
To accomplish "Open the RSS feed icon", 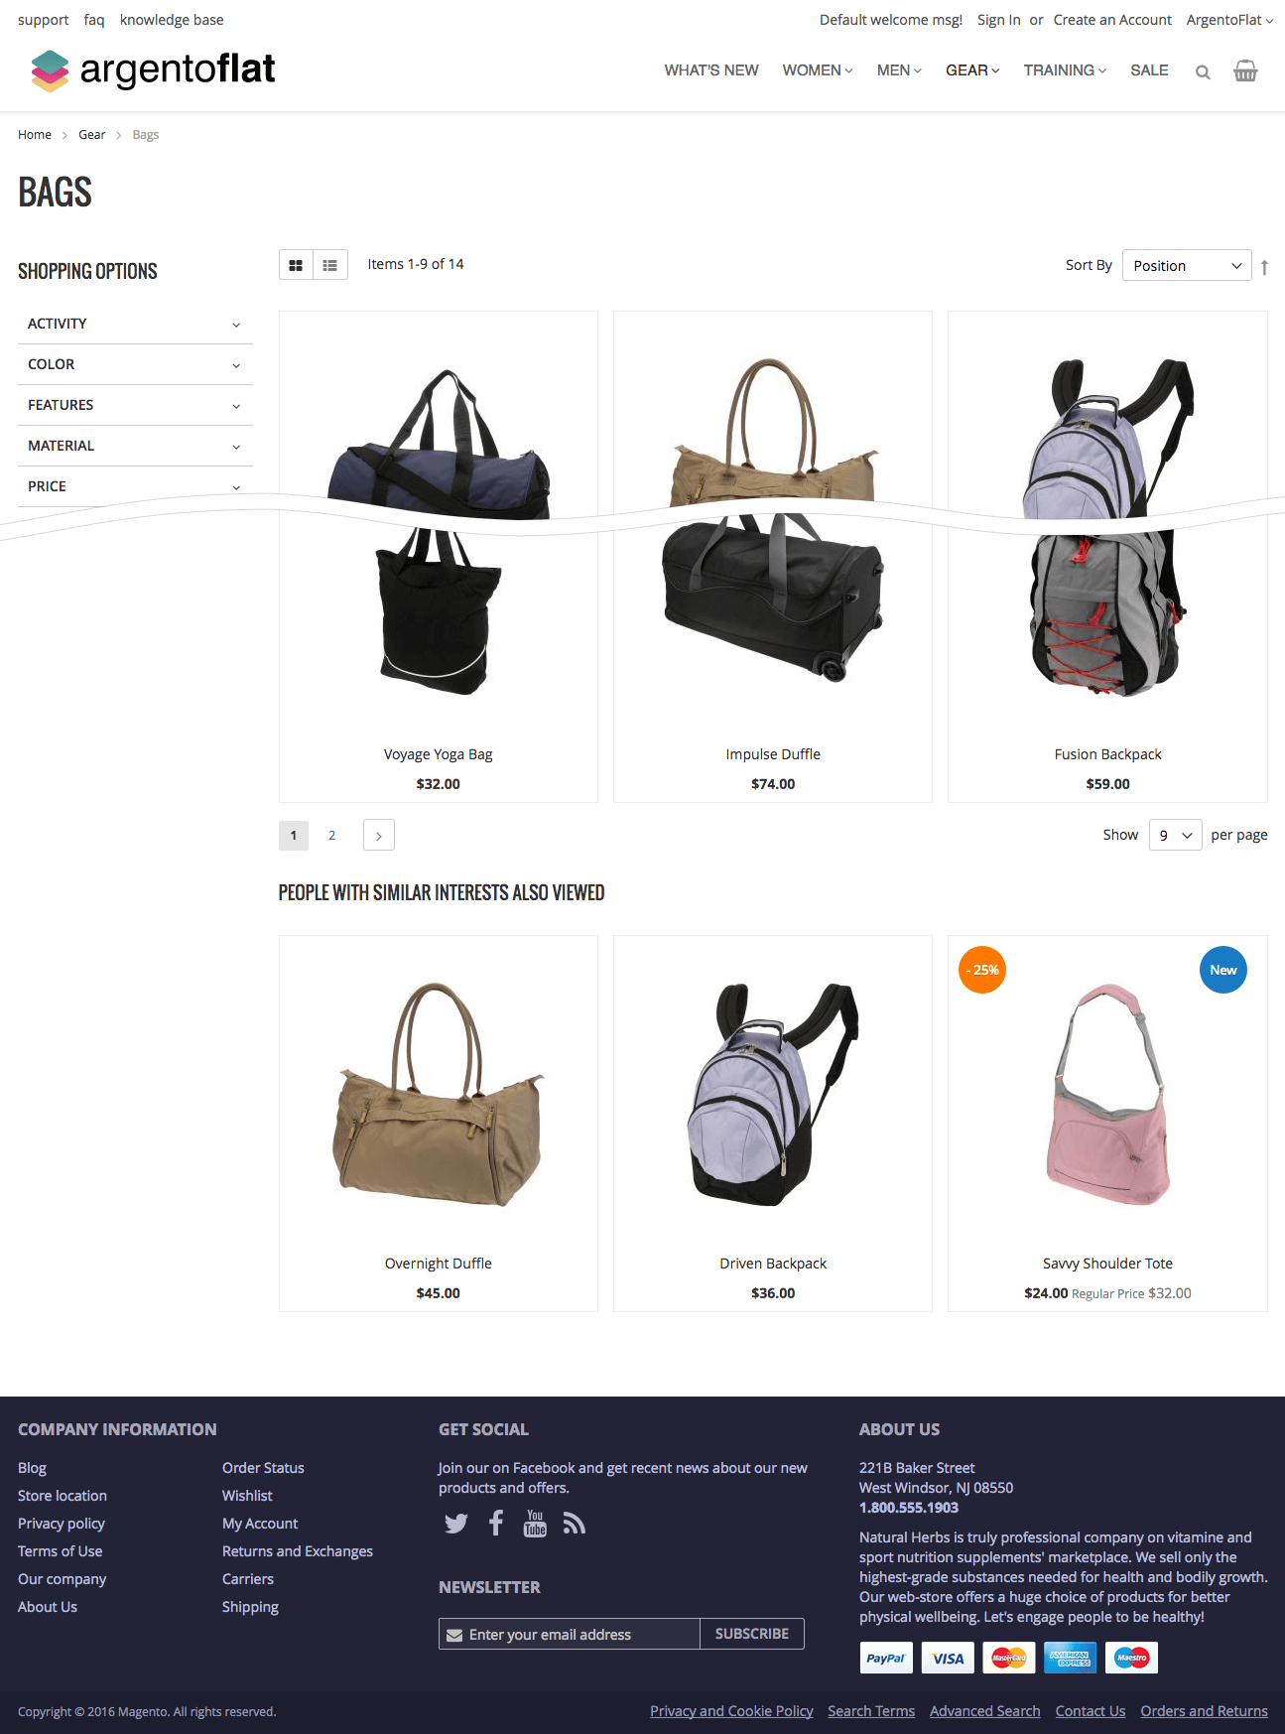I will (x=575, y=1524).
